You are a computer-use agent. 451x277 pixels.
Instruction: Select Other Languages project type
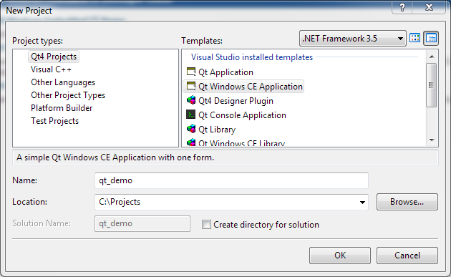click(63, 82)
